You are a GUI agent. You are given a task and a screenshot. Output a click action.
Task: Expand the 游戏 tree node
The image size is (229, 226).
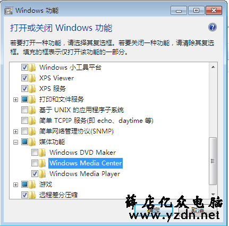coord(15,185)
